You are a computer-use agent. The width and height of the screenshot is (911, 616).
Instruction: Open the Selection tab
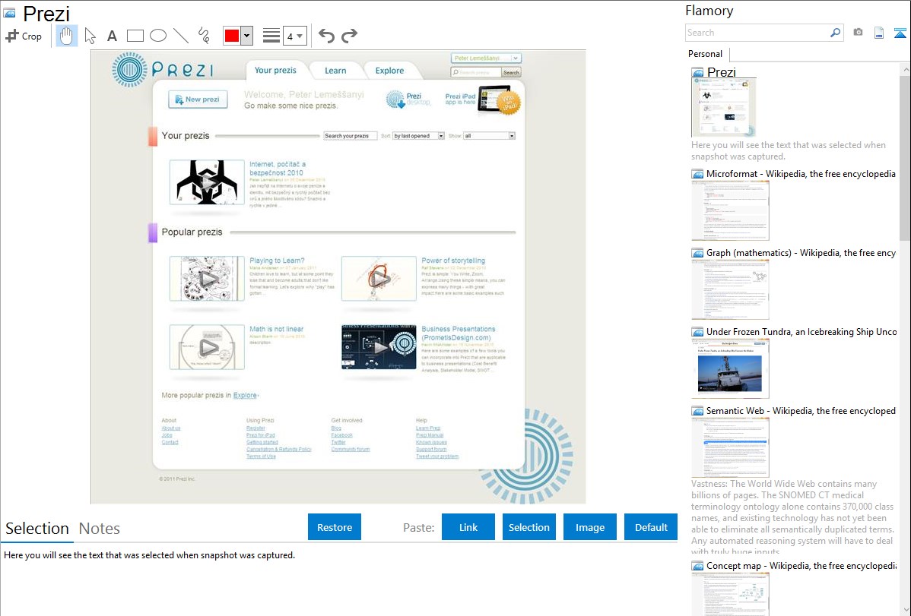(37, 529)
